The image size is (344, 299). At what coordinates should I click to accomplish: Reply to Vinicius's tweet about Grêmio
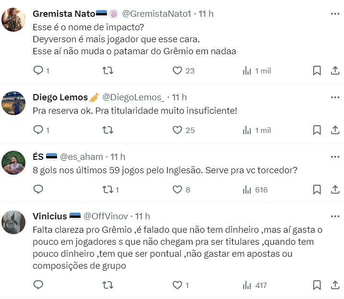point(38,285)
